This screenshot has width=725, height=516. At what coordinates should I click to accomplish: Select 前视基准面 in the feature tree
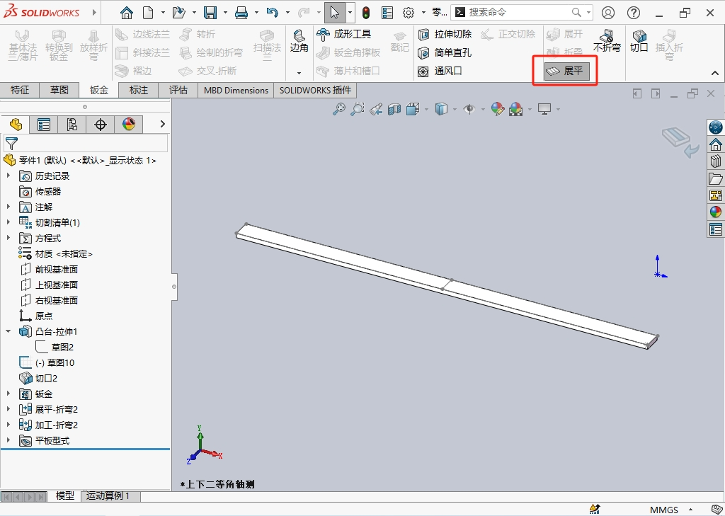[x=56, y=270]
